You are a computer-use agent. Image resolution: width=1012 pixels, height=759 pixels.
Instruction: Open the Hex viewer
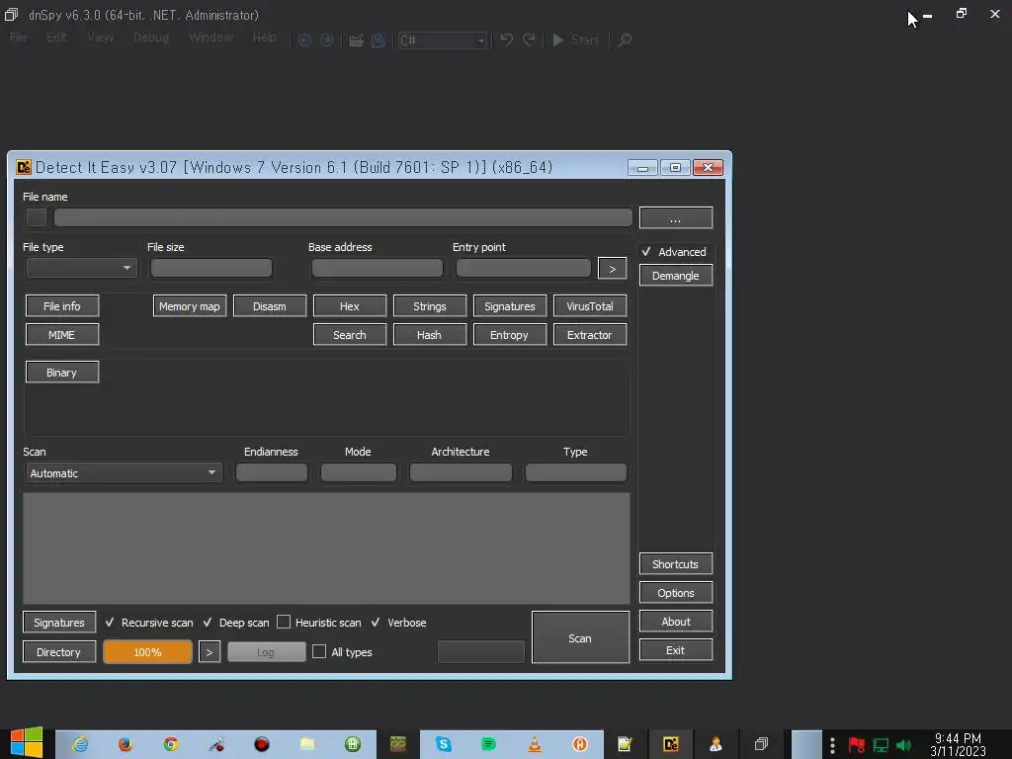[349, 306]
